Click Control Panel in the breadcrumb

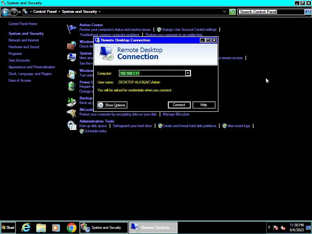(45, 12)
